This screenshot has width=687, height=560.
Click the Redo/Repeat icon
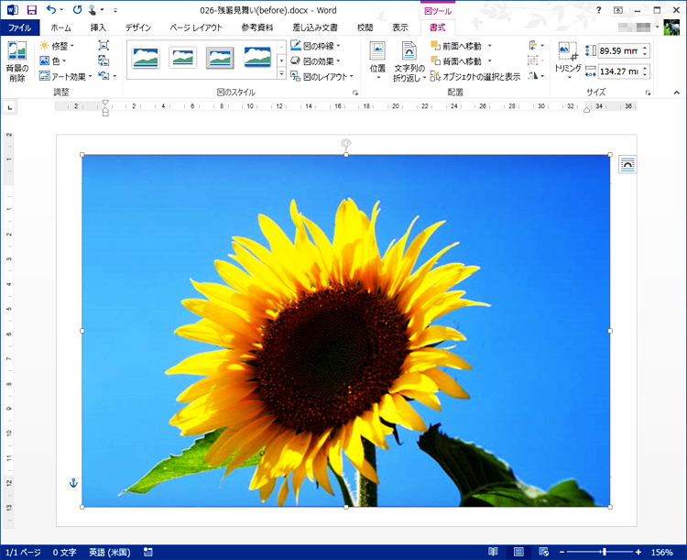pyautogui.click(x=78, y=10)
